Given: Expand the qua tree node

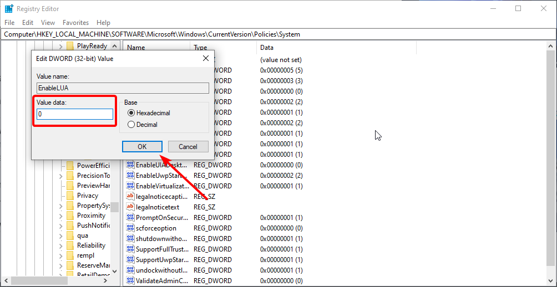Looking at the screenshot, I should (60, 235).
